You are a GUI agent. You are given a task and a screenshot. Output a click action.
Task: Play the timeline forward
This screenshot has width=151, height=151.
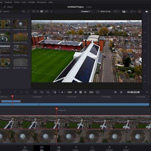click(x=85, y=92)
